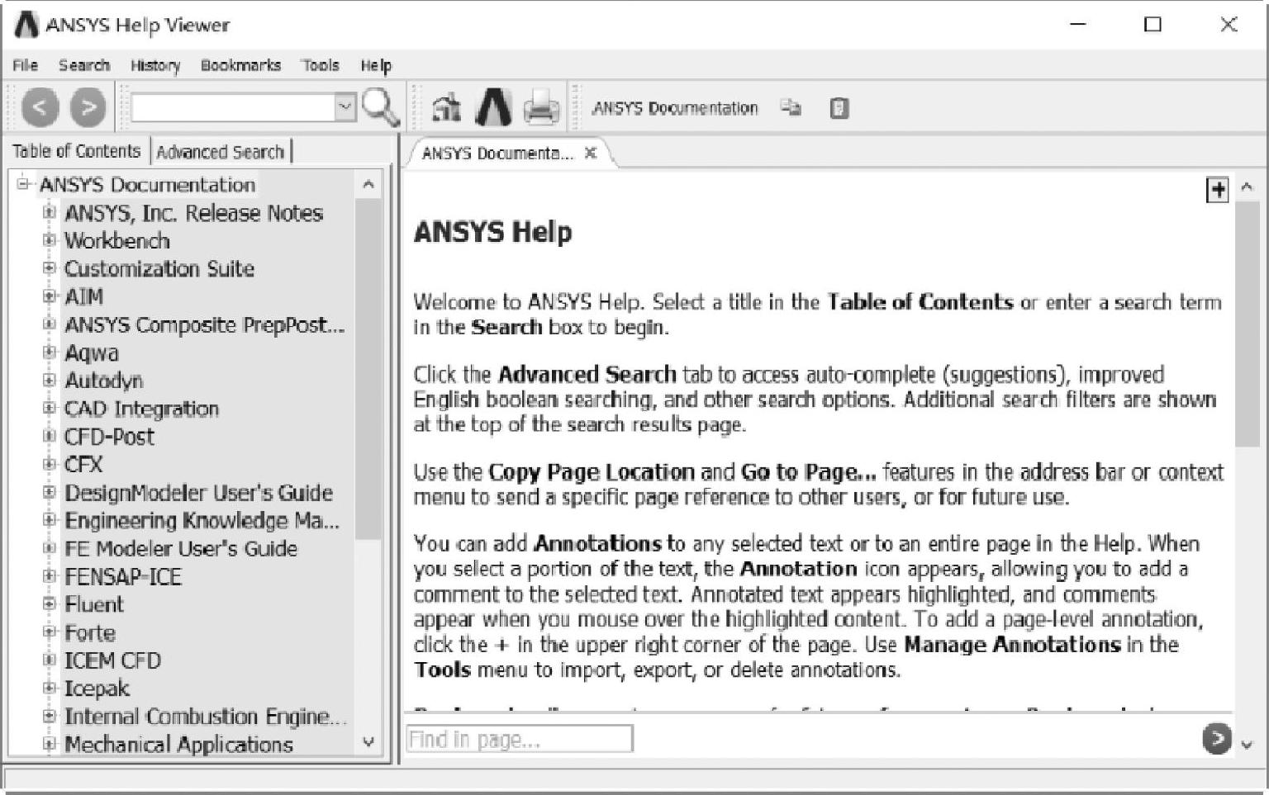Click the help page scroll-up arrow
The width and height of the screenshot is (1269, 795).
tap(1247, 187)
